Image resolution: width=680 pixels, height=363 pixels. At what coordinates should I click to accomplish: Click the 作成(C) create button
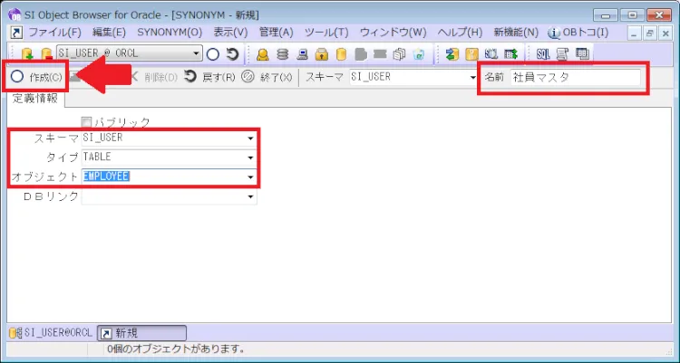36,78
